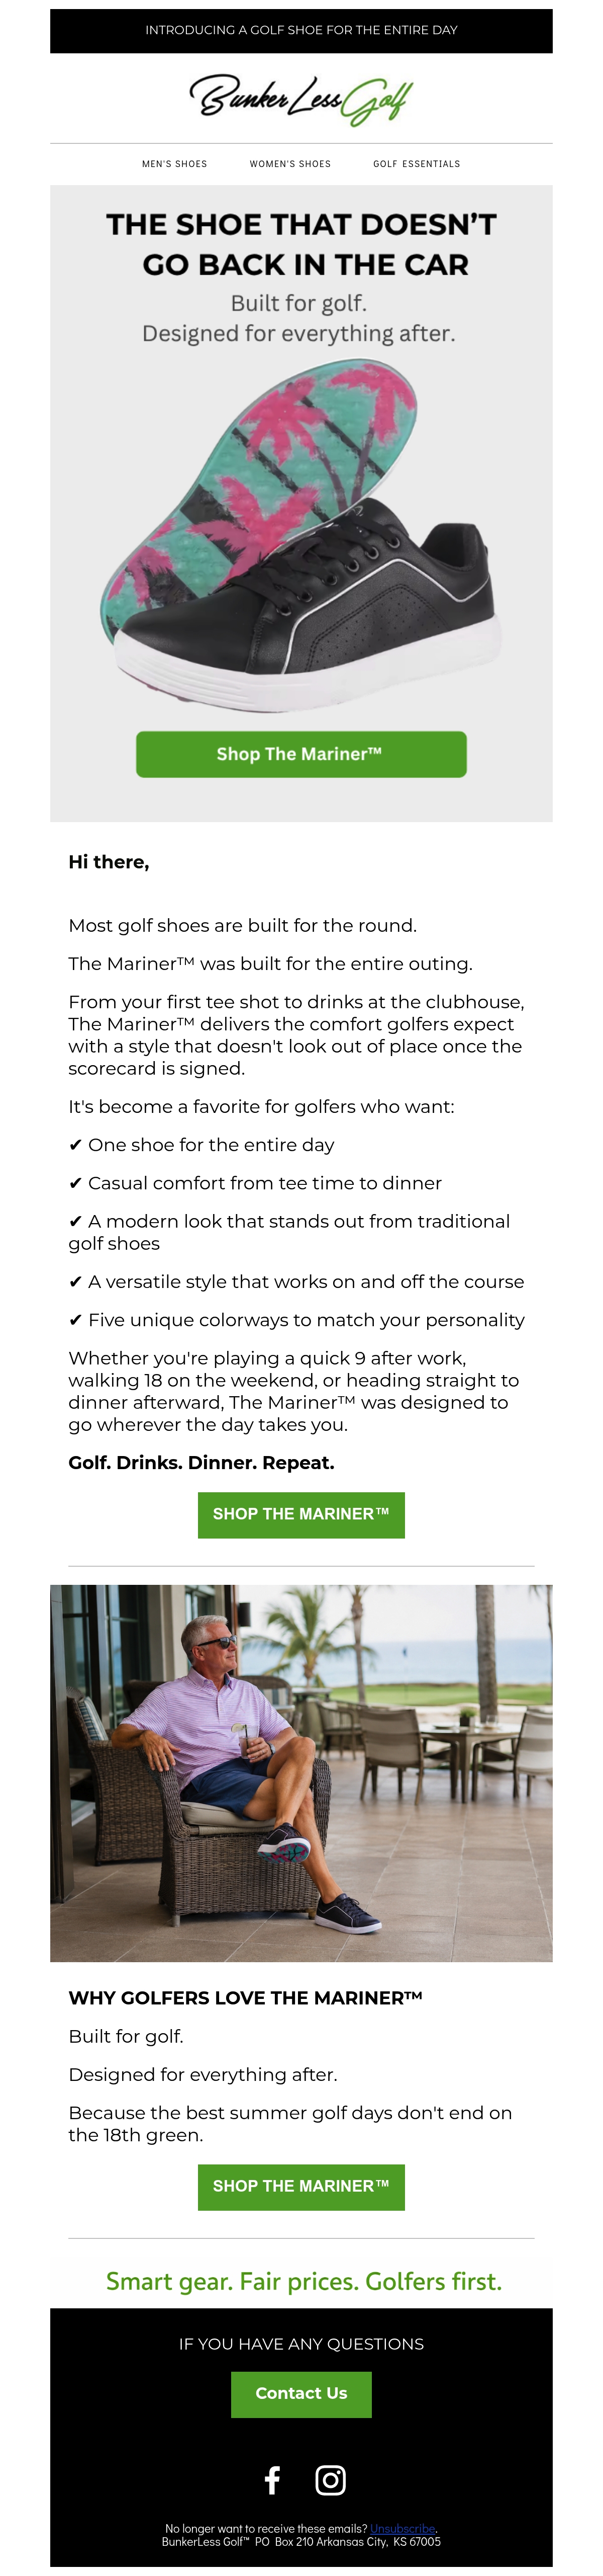
Task: Click the green Contact Us button
Action: coord(300,2393)
